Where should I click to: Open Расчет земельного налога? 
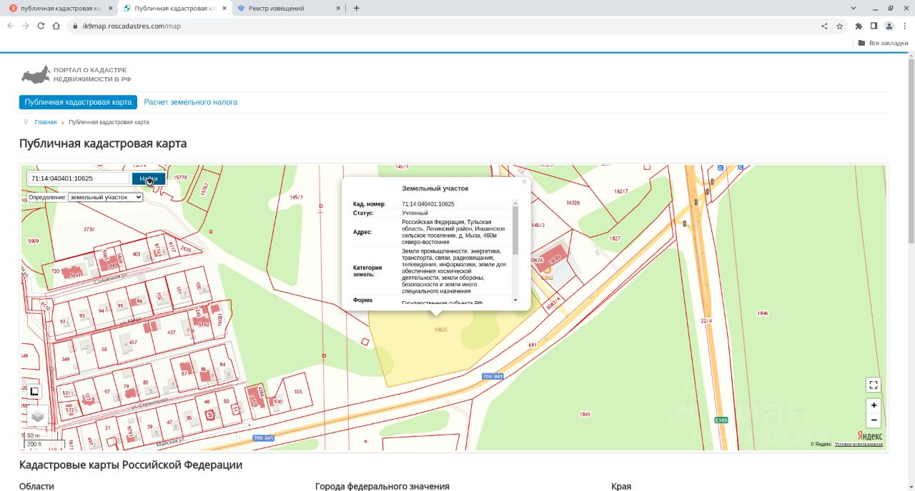coord(191,102)
